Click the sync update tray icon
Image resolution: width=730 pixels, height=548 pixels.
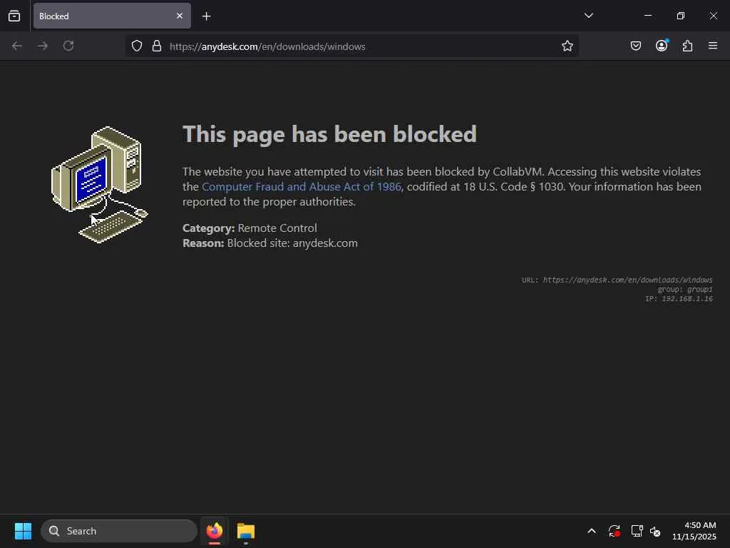614,531
